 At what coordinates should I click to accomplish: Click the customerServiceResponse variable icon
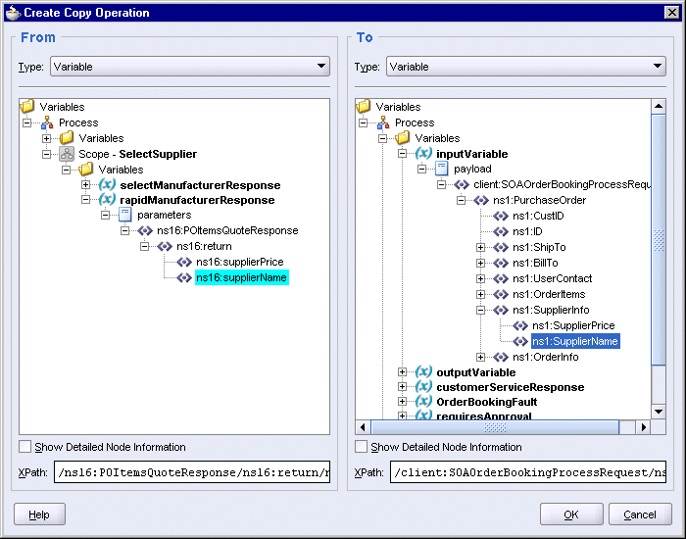pos(423,387)
